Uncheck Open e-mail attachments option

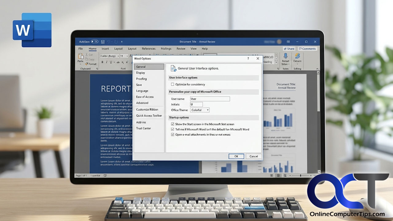click(x=173, y=134)
